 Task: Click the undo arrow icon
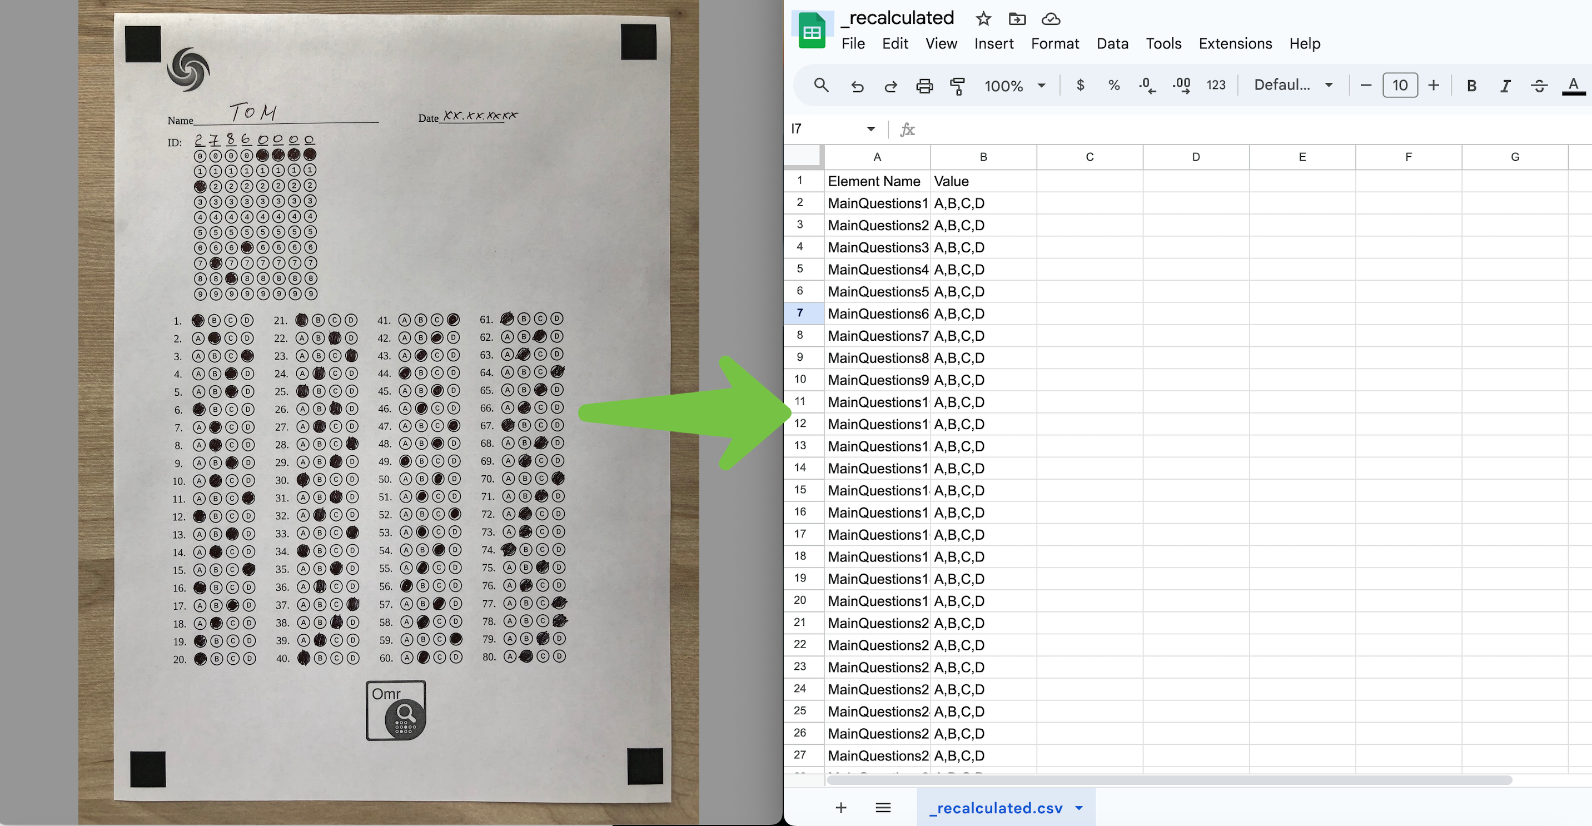858,84
